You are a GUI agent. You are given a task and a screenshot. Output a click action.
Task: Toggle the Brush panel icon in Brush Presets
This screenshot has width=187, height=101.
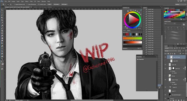[184, 24]
